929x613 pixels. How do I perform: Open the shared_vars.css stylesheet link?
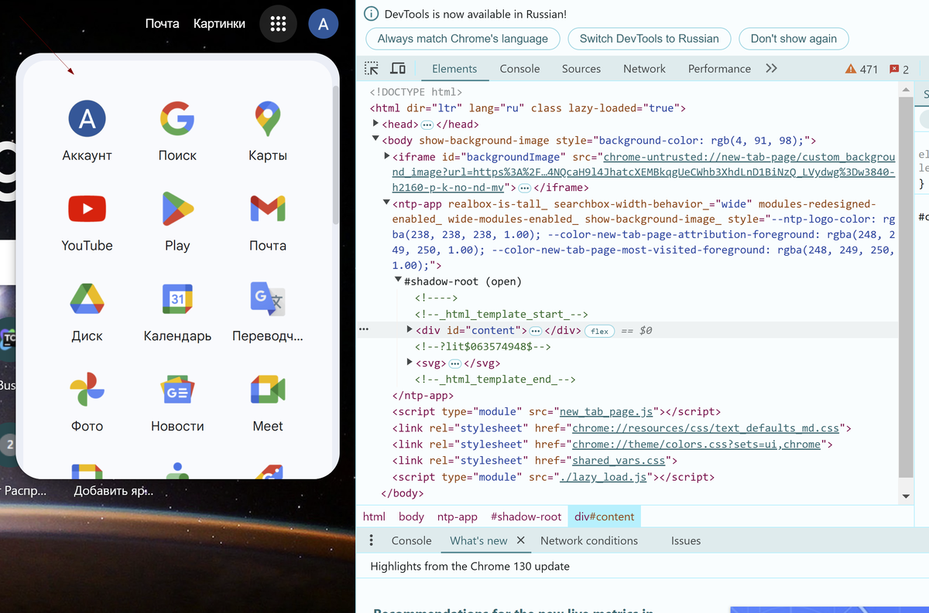click(619, 461)
